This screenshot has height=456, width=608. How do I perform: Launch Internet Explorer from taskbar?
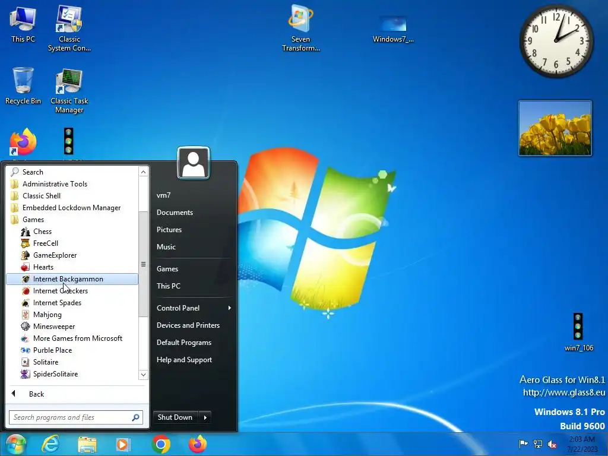coord(50,444)
